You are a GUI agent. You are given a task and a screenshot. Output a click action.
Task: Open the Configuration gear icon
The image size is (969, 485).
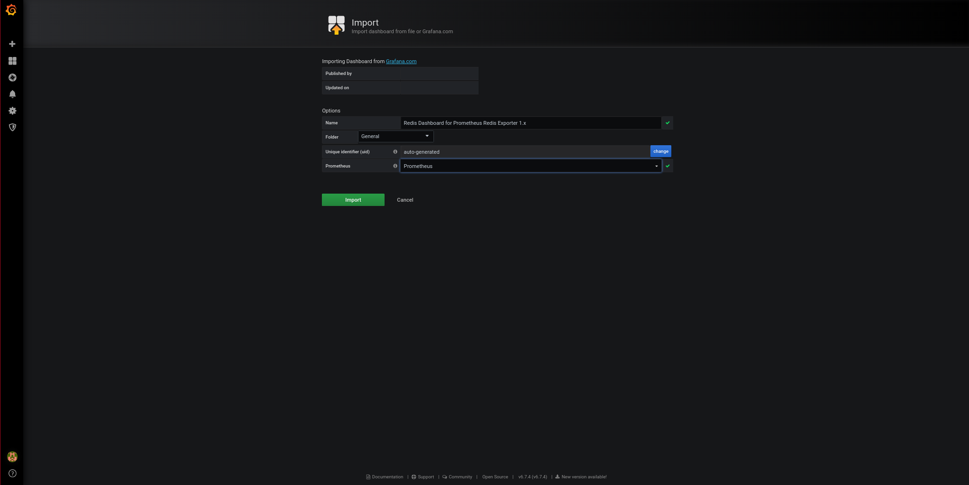tap(12, 111)
